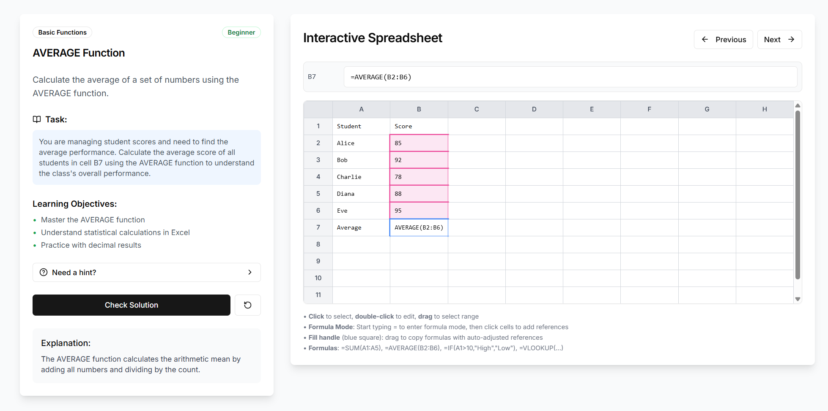Select column B header
The height and width of the screenshot is (411, 828).
[x=419, y=109]
